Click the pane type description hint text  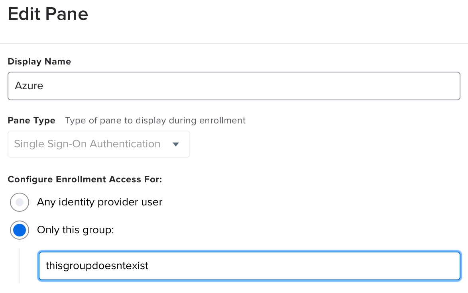[155, 120]
